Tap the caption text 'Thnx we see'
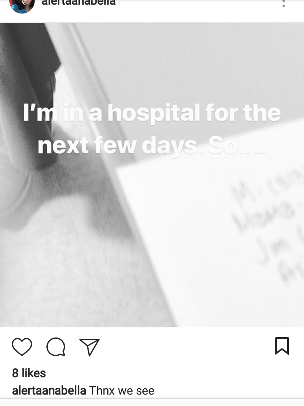This screenshot has height=406, width=304. (x=122, y=390)
